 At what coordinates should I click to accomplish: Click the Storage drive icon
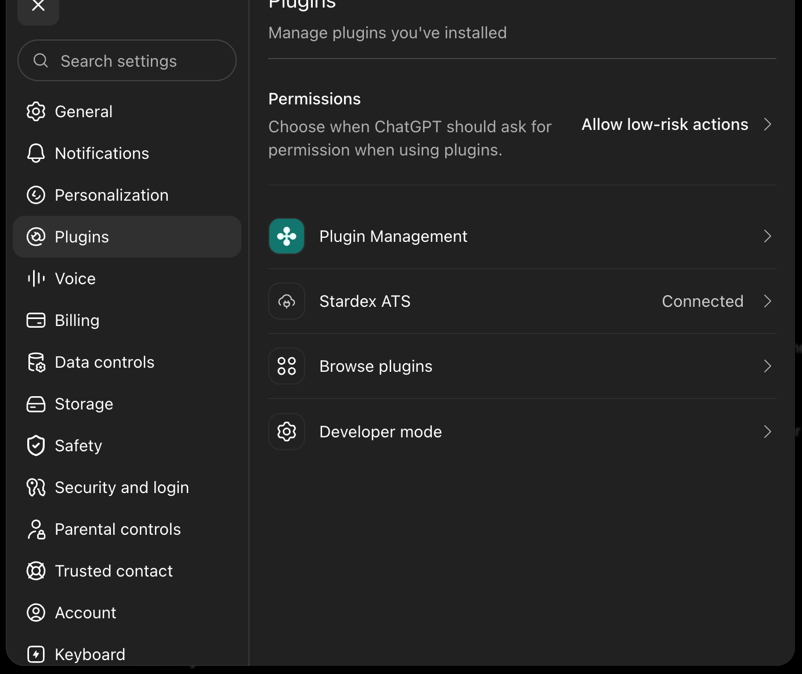pos(36,404)
